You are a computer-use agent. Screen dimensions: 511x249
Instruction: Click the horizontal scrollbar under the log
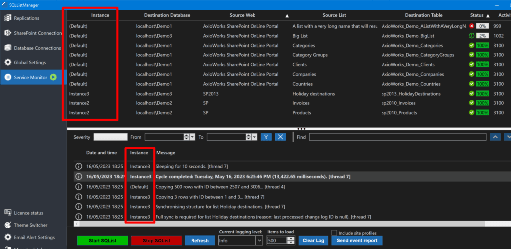pos(282,224)
